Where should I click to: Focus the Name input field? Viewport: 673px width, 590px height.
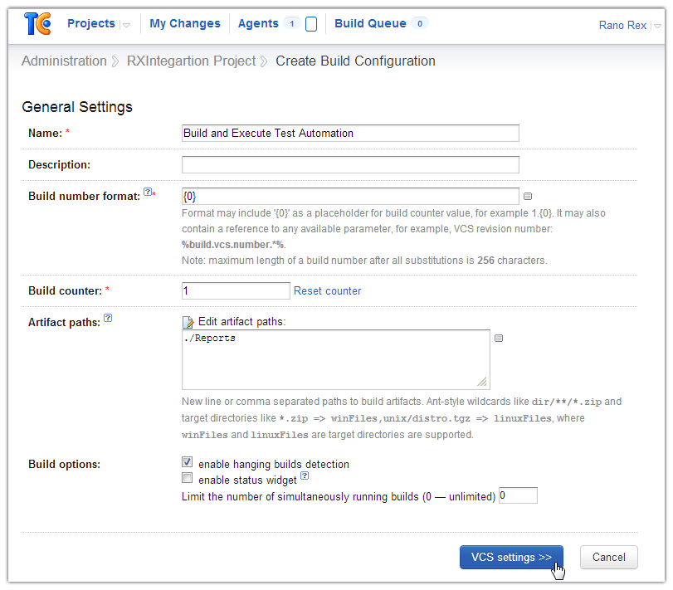click(x=350, y=133)
